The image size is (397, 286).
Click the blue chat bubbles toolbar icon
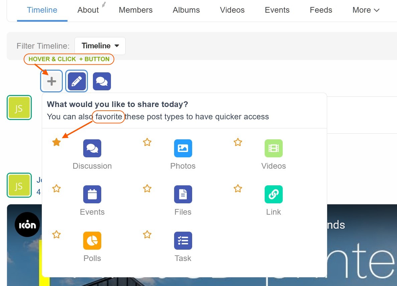tap(102, 81)
